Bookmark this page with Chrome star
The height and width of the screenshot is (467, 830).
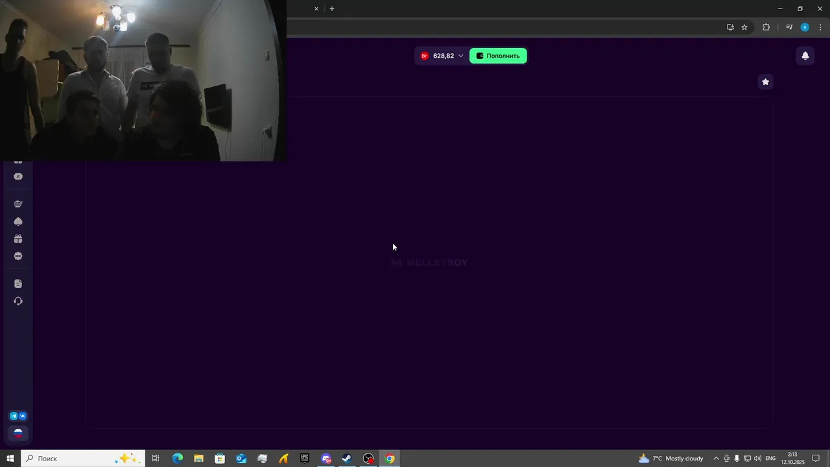744,27
